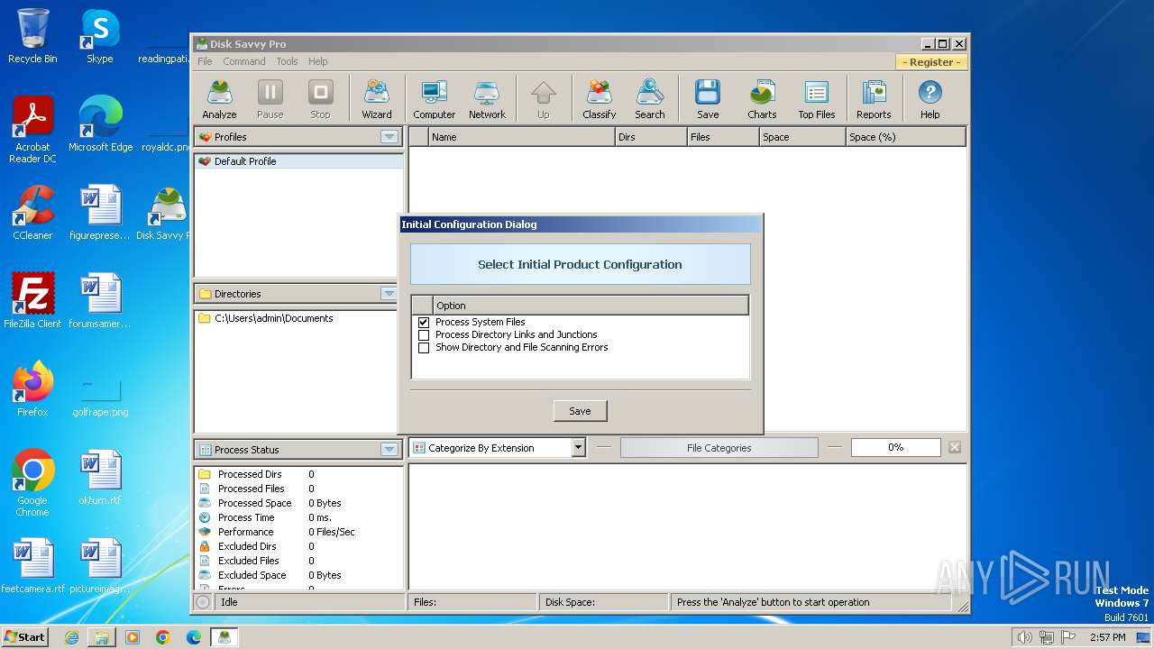Open the Network toolbar icon
The image size is (1154, 649).
point(487,99)
